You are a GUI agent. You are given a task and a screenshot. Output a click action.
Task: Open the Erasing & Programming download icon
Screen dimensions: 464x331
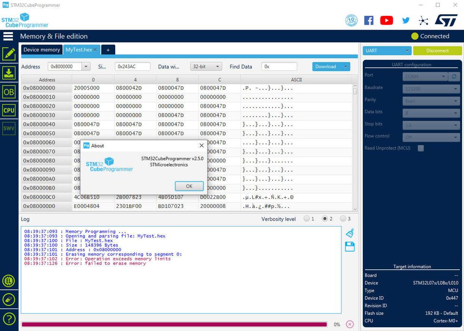point(9,73)
